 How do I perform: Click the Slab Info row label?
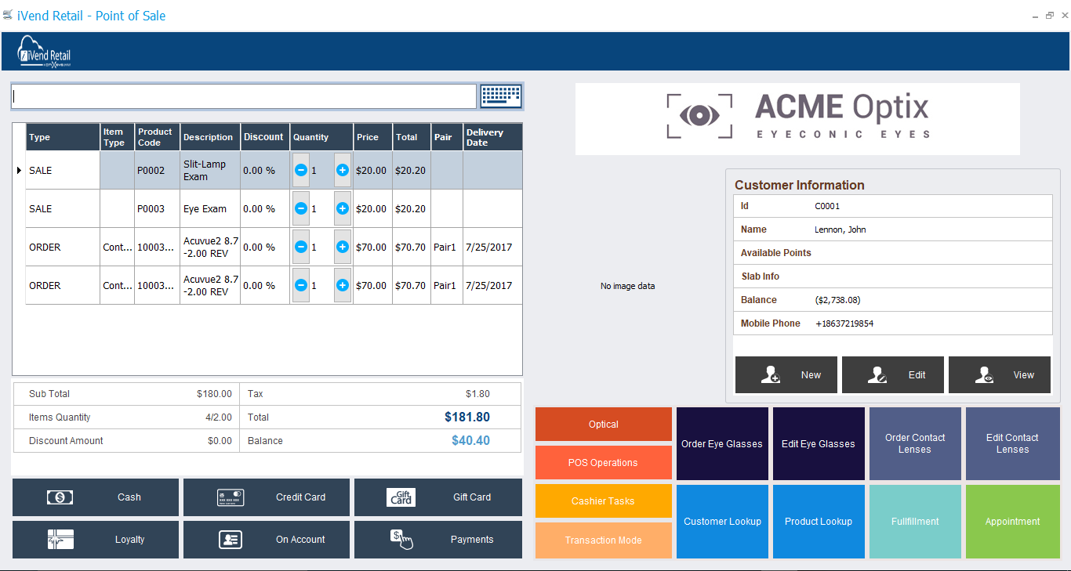[761, 276]
